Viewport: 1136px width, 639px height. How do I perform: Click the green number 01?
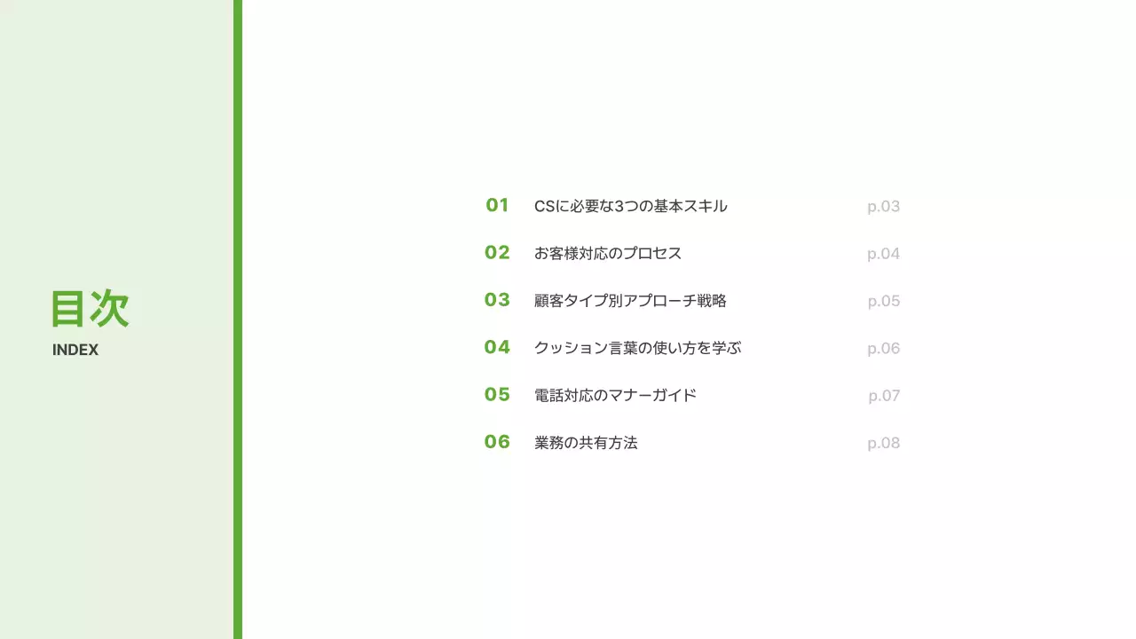tap(497, 206)
